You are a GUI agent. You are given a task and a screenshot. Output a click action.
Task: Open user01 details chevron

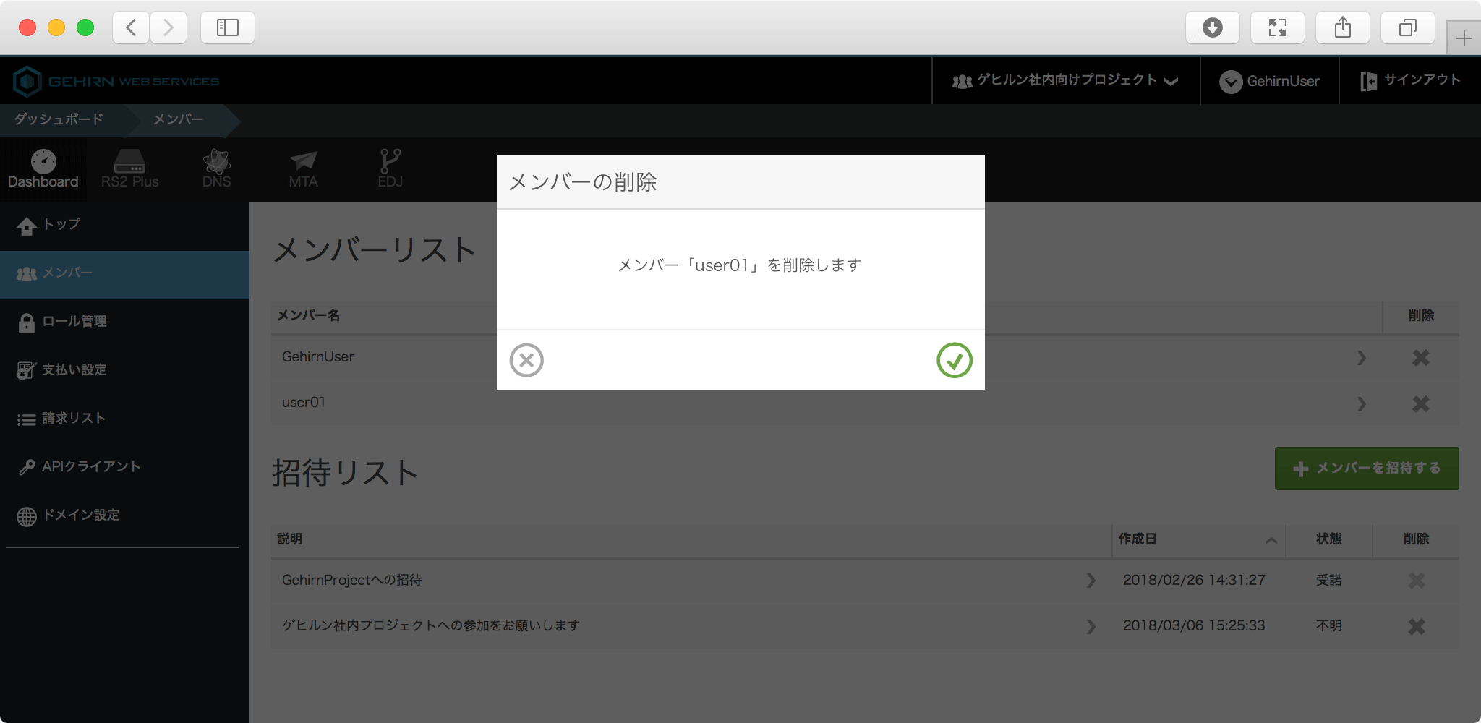tap(1361, 403)
